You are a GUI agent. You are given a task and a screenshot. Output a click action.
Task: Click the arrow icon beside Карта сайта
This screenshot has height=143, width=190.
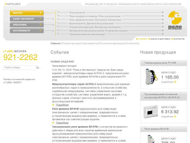click(5, 4)
